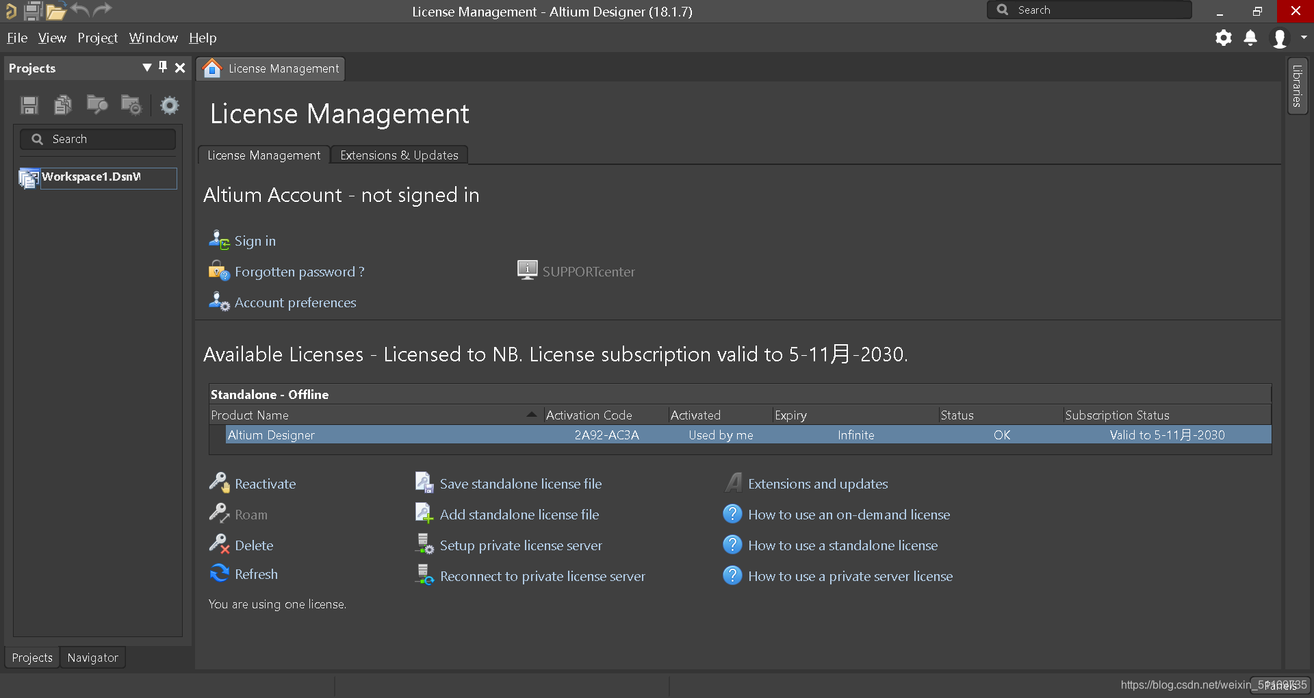Open the Project menu
1314x698 pixels.
[x=97, y=38]
